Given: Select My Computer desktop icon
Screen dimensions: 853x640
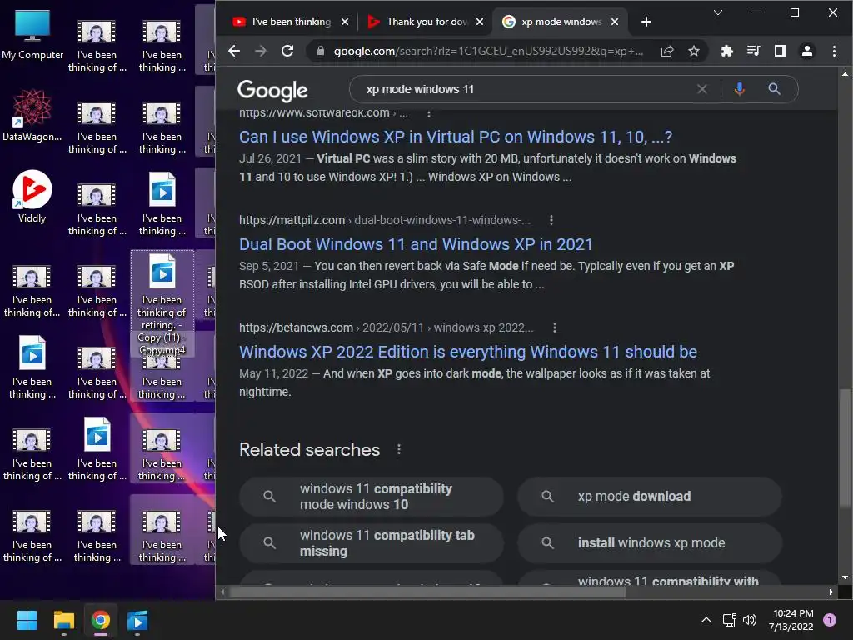Looking at the screenshot, I should (x=32, y=35).
